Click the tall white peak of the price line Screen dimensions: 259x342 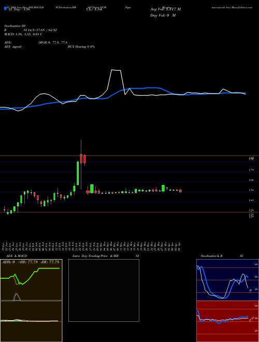pos(116,70)
